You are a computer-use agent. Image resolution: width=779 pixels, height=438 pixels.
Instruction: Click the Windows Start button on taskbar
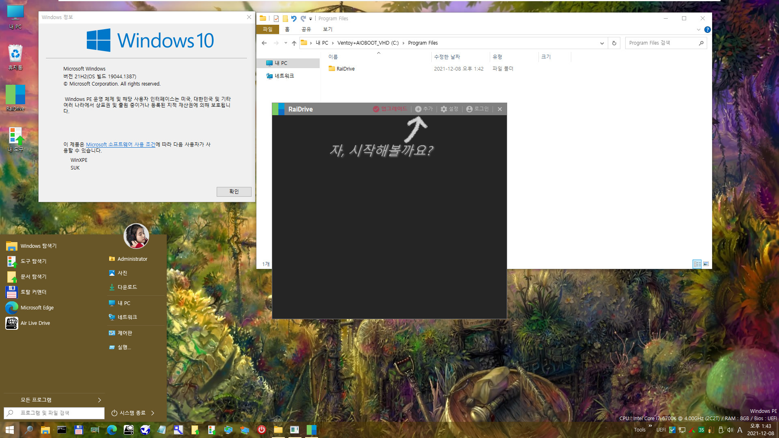[x=10, y=430]
